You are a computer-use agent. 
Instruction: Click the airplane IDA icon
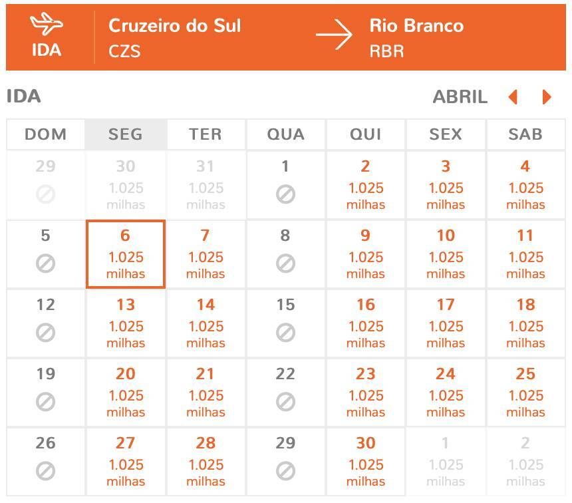pos(47,24)
